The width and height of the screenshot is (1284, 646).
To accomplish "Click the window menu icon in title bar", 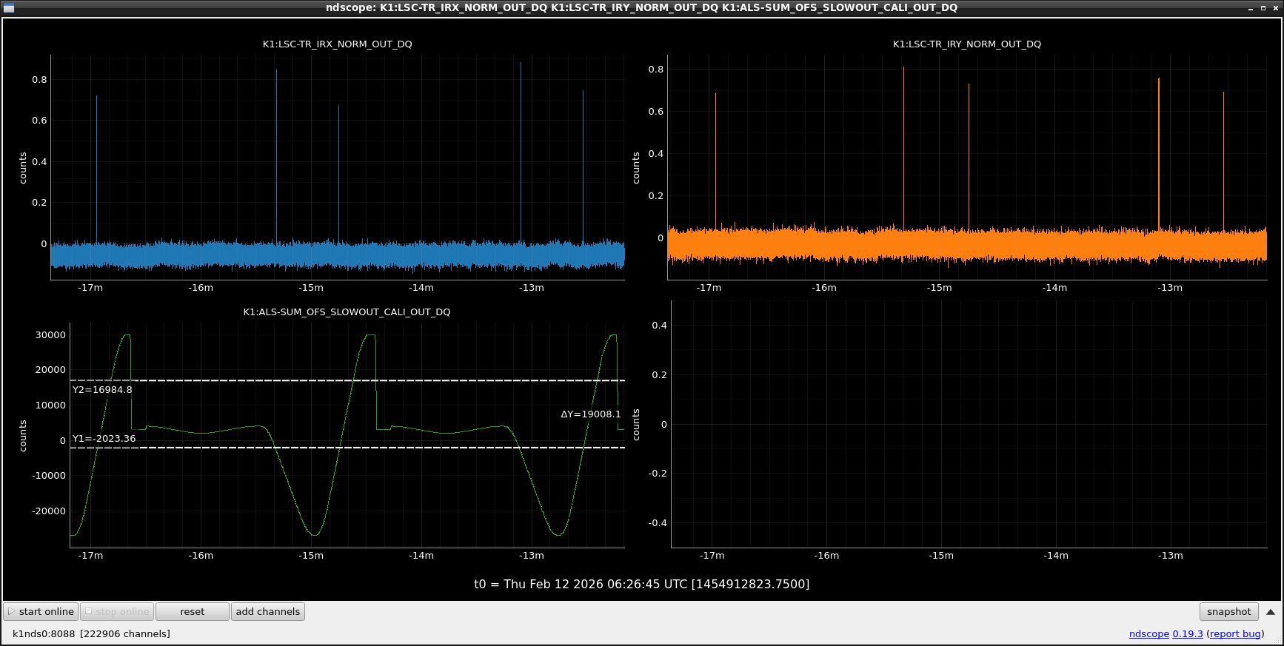I will click(x=8, y=7).
